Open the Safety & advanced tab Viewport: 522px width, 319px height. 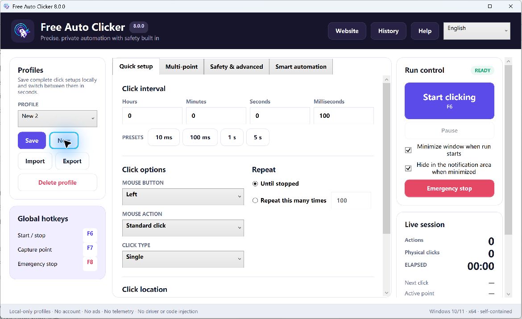[236, 66]
